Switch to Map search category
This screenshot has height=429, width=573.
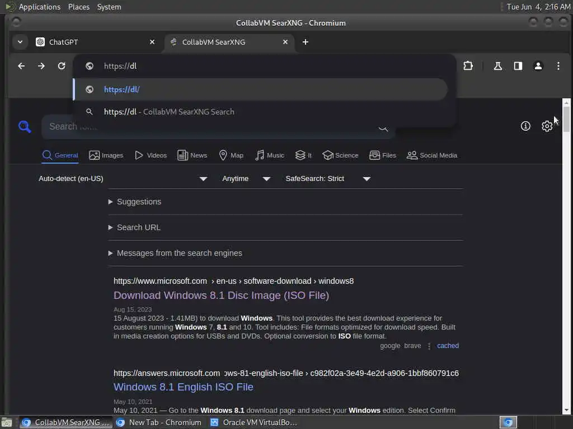pyautogui.click(x=231, y=155)
